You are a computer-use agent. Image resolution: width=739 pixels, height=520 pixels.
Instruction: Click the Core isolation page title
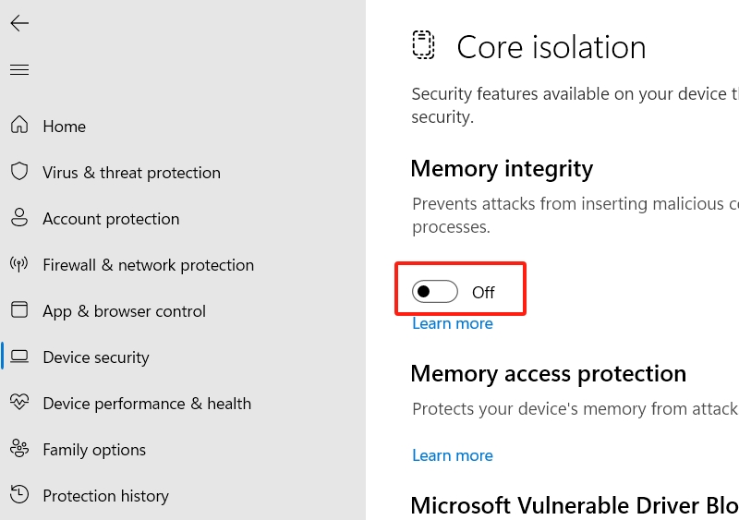tap(551, 47)
